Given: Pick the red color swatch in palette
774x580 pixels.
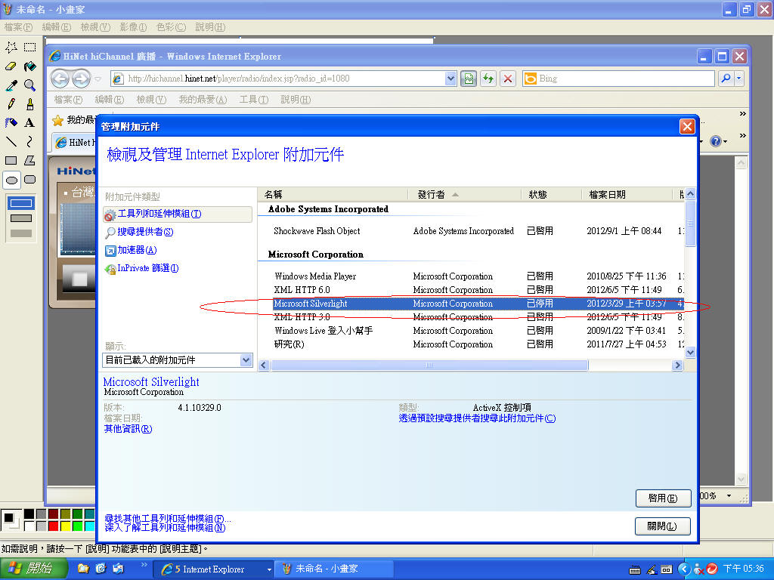Looking at the screenshot, I should [54, 526].
